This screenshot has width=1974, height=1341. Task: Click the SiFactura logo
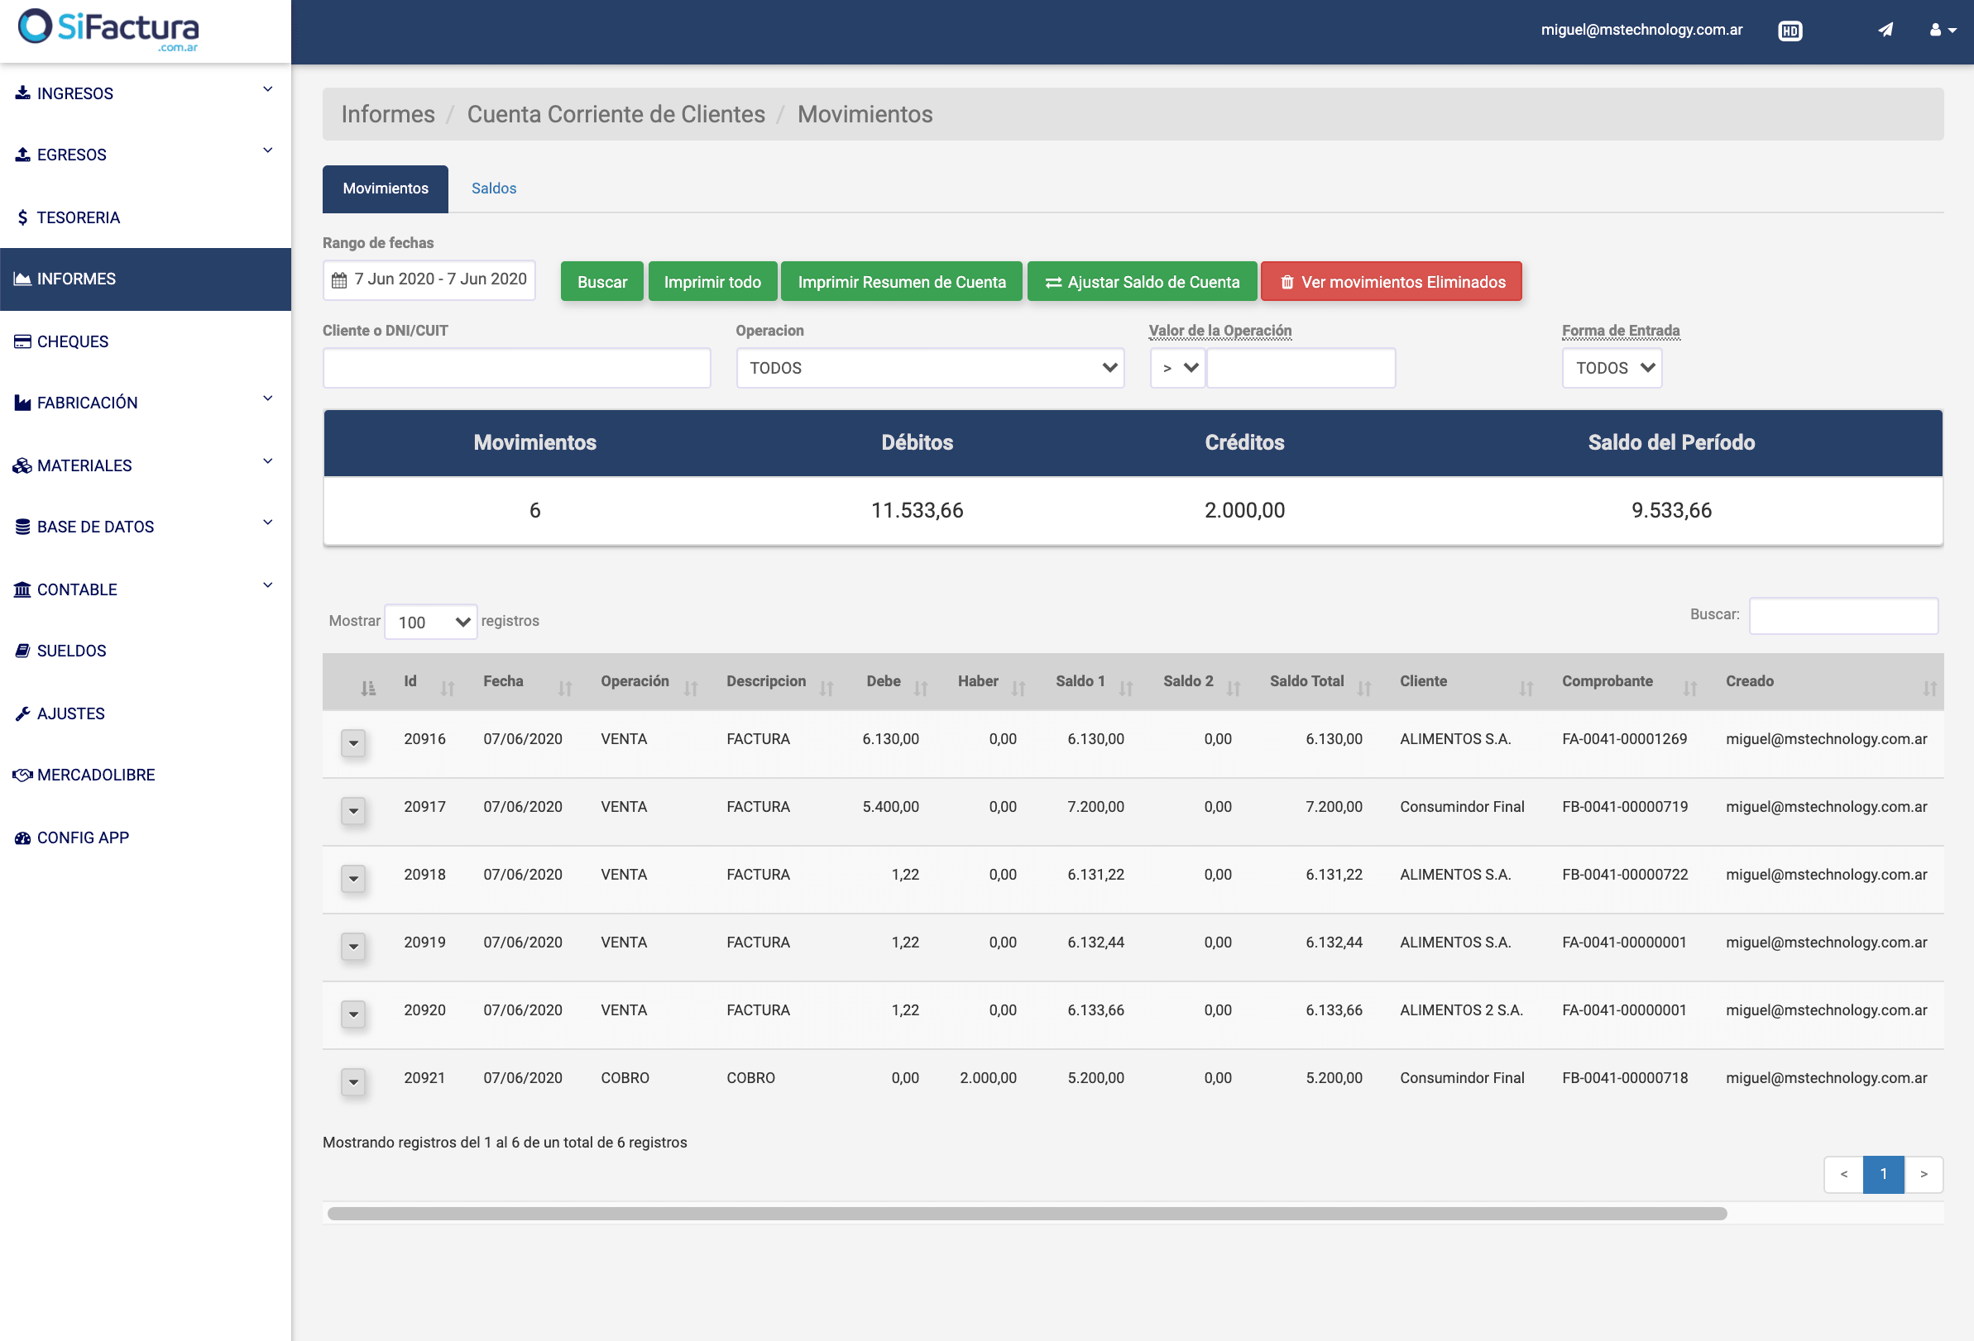point(108,30)
